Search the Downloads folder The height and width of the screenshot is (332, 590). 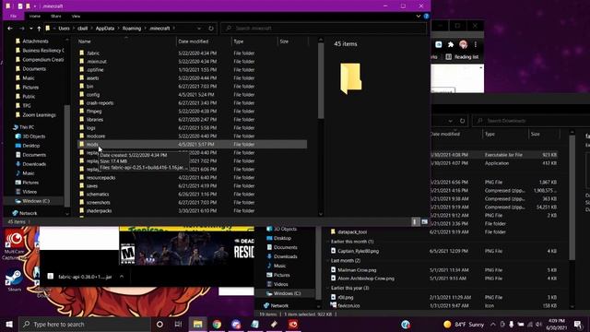pos(531,121)
